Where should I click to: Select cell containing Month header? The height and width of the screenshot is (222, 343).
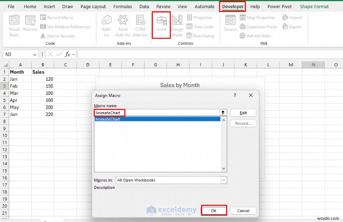pos(20,72)
